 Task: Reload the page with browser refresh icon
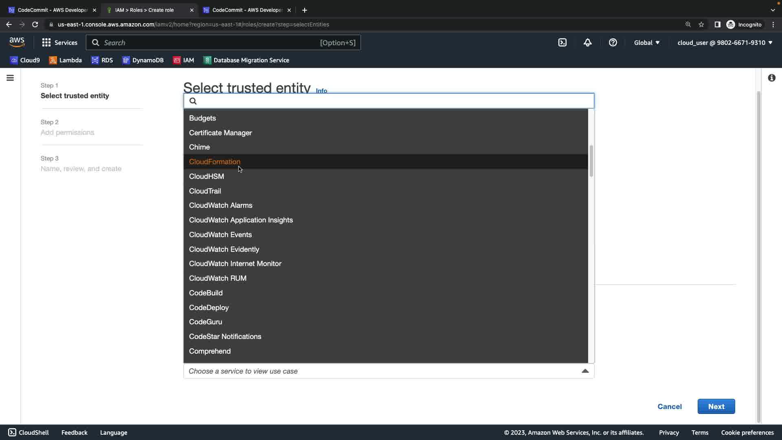35,24
